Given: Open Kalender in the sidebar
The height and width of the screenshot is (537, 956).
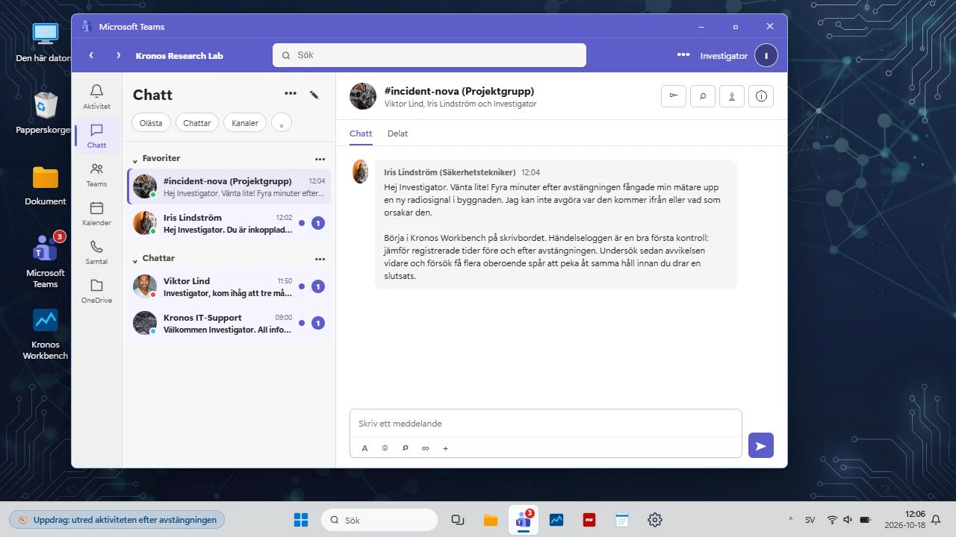Looking at the screenshot, I should (96, 213).
